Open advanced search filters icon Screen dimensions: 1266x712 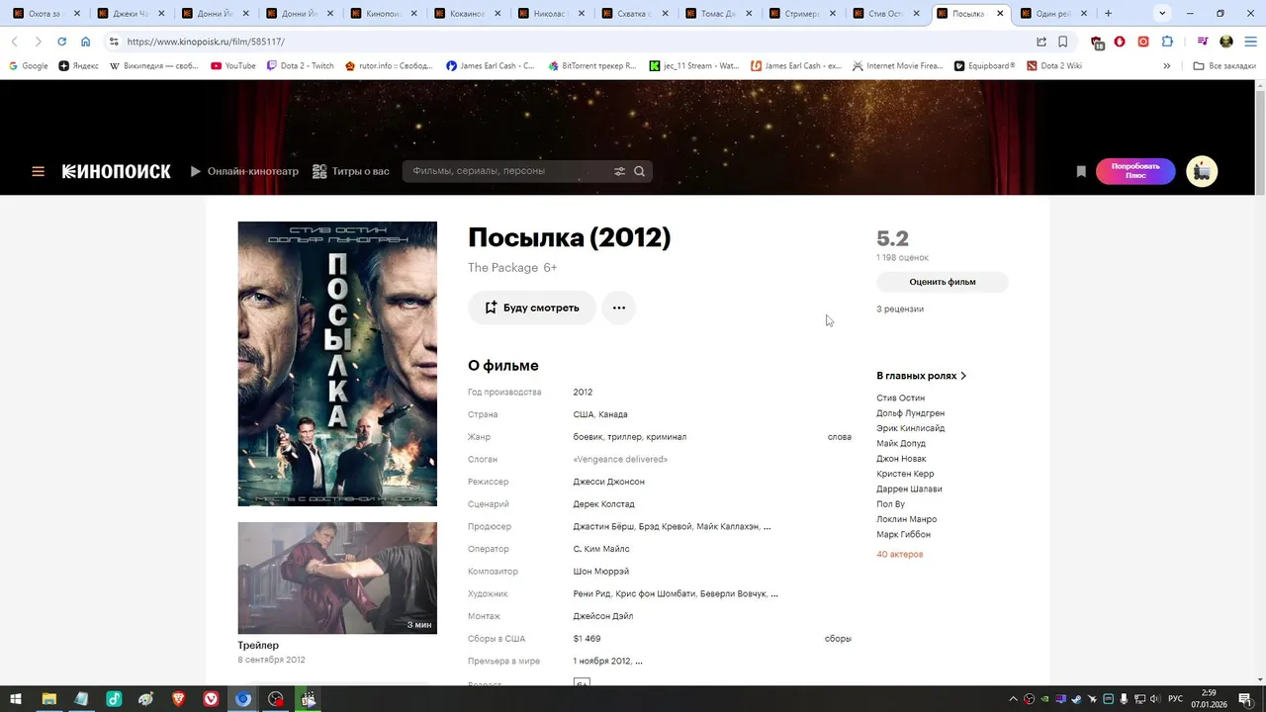[619, 171]
